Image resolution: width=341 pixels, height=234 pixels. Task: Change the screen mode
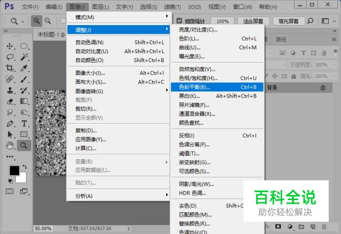[24, 191]
